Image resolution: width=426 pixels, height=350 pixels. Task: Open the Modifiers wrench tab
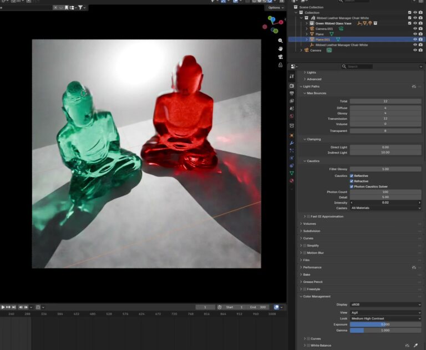(292, 143)
